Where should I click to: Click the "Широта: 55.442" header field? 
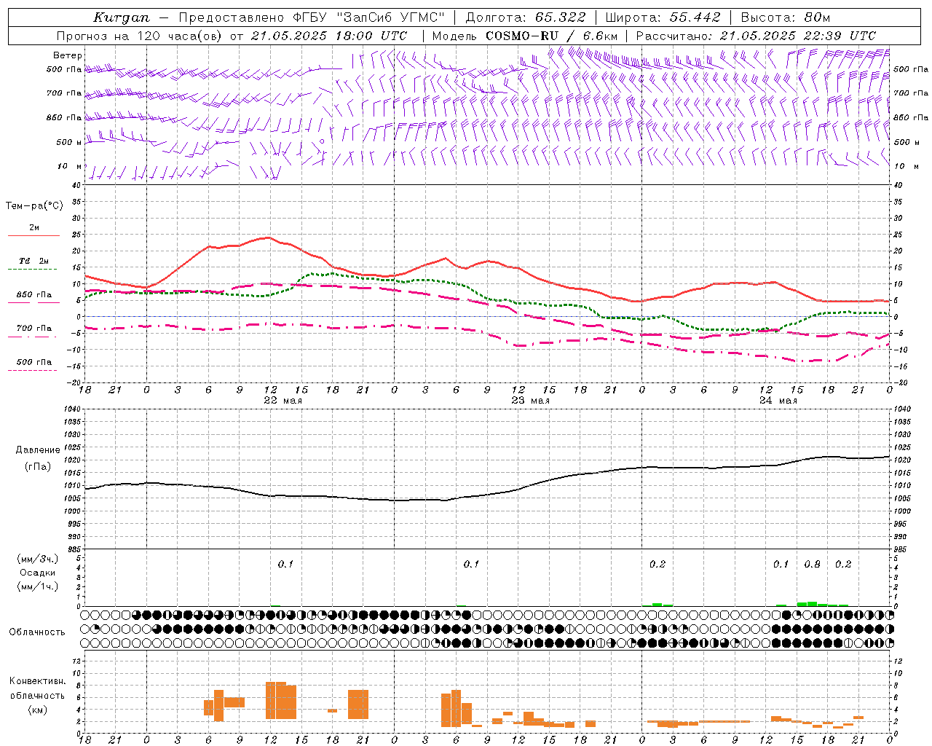[x=663, y=17]
